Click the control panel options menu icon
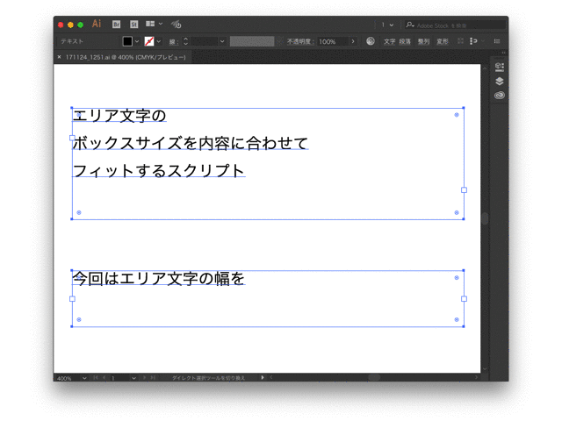The width and height of the screenshot is (562, 421). coord(497,41)
